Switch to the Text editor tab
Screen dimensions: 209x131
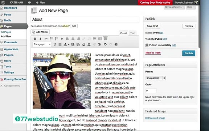click(133, 33)
